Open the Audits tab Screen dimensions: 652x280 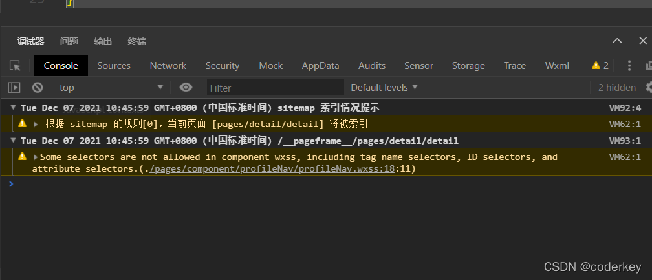click(x=372, y=66)
